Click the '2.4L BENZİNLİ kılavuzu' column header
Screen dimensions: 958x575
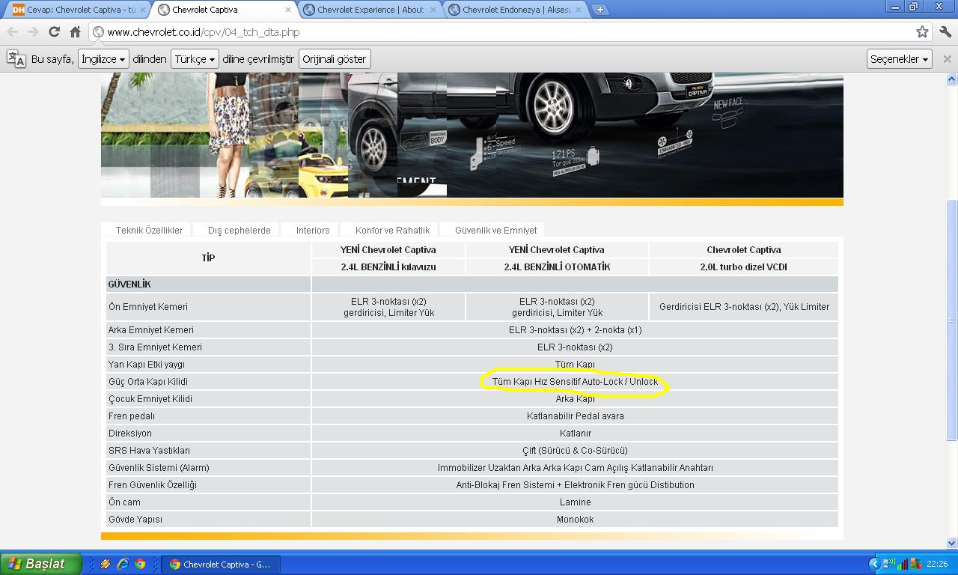[388, 267]
